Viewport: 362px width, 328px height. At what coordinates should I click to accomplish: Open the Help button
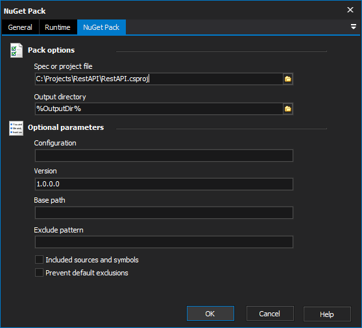(327, 314)
